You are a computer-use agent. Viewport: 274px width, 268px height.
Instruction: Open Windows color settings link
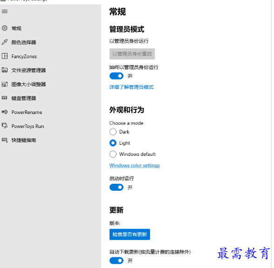click(135, 165)
